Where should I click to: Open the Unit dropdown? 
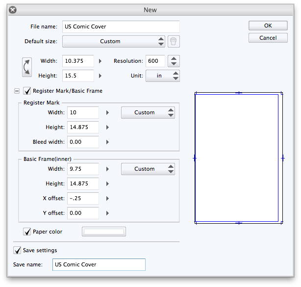pyautogui.click(x=163, y=76)
